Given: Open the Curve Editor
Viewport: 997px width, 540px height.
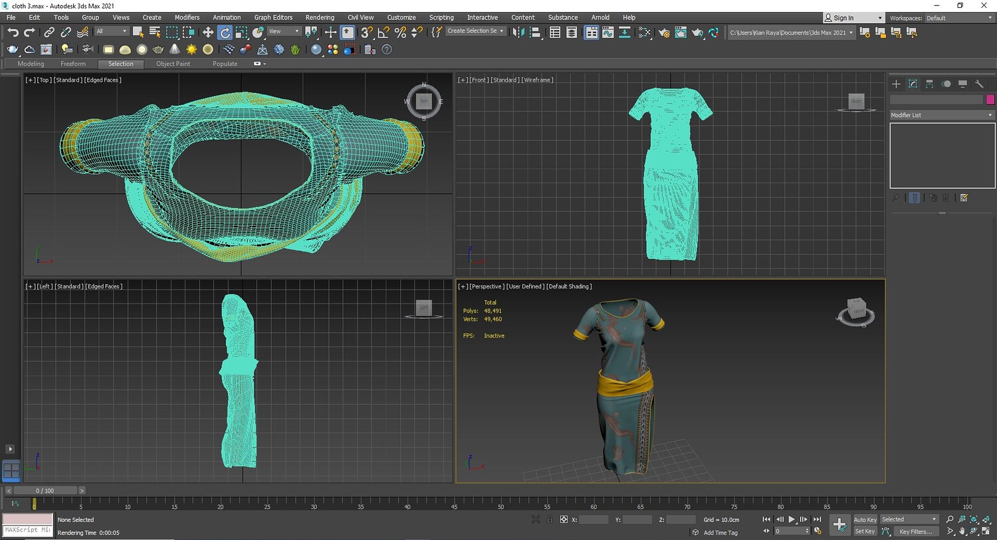Looking at the screenshot, I should tap(608, 32).
